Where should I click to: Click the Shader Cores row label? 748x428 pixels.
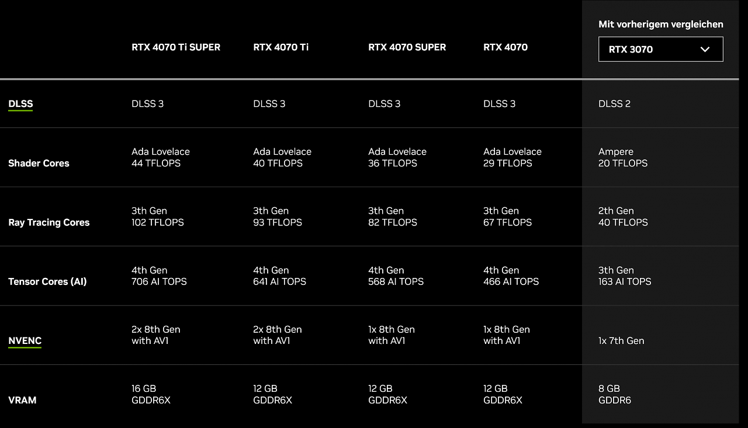coord(39,163)
